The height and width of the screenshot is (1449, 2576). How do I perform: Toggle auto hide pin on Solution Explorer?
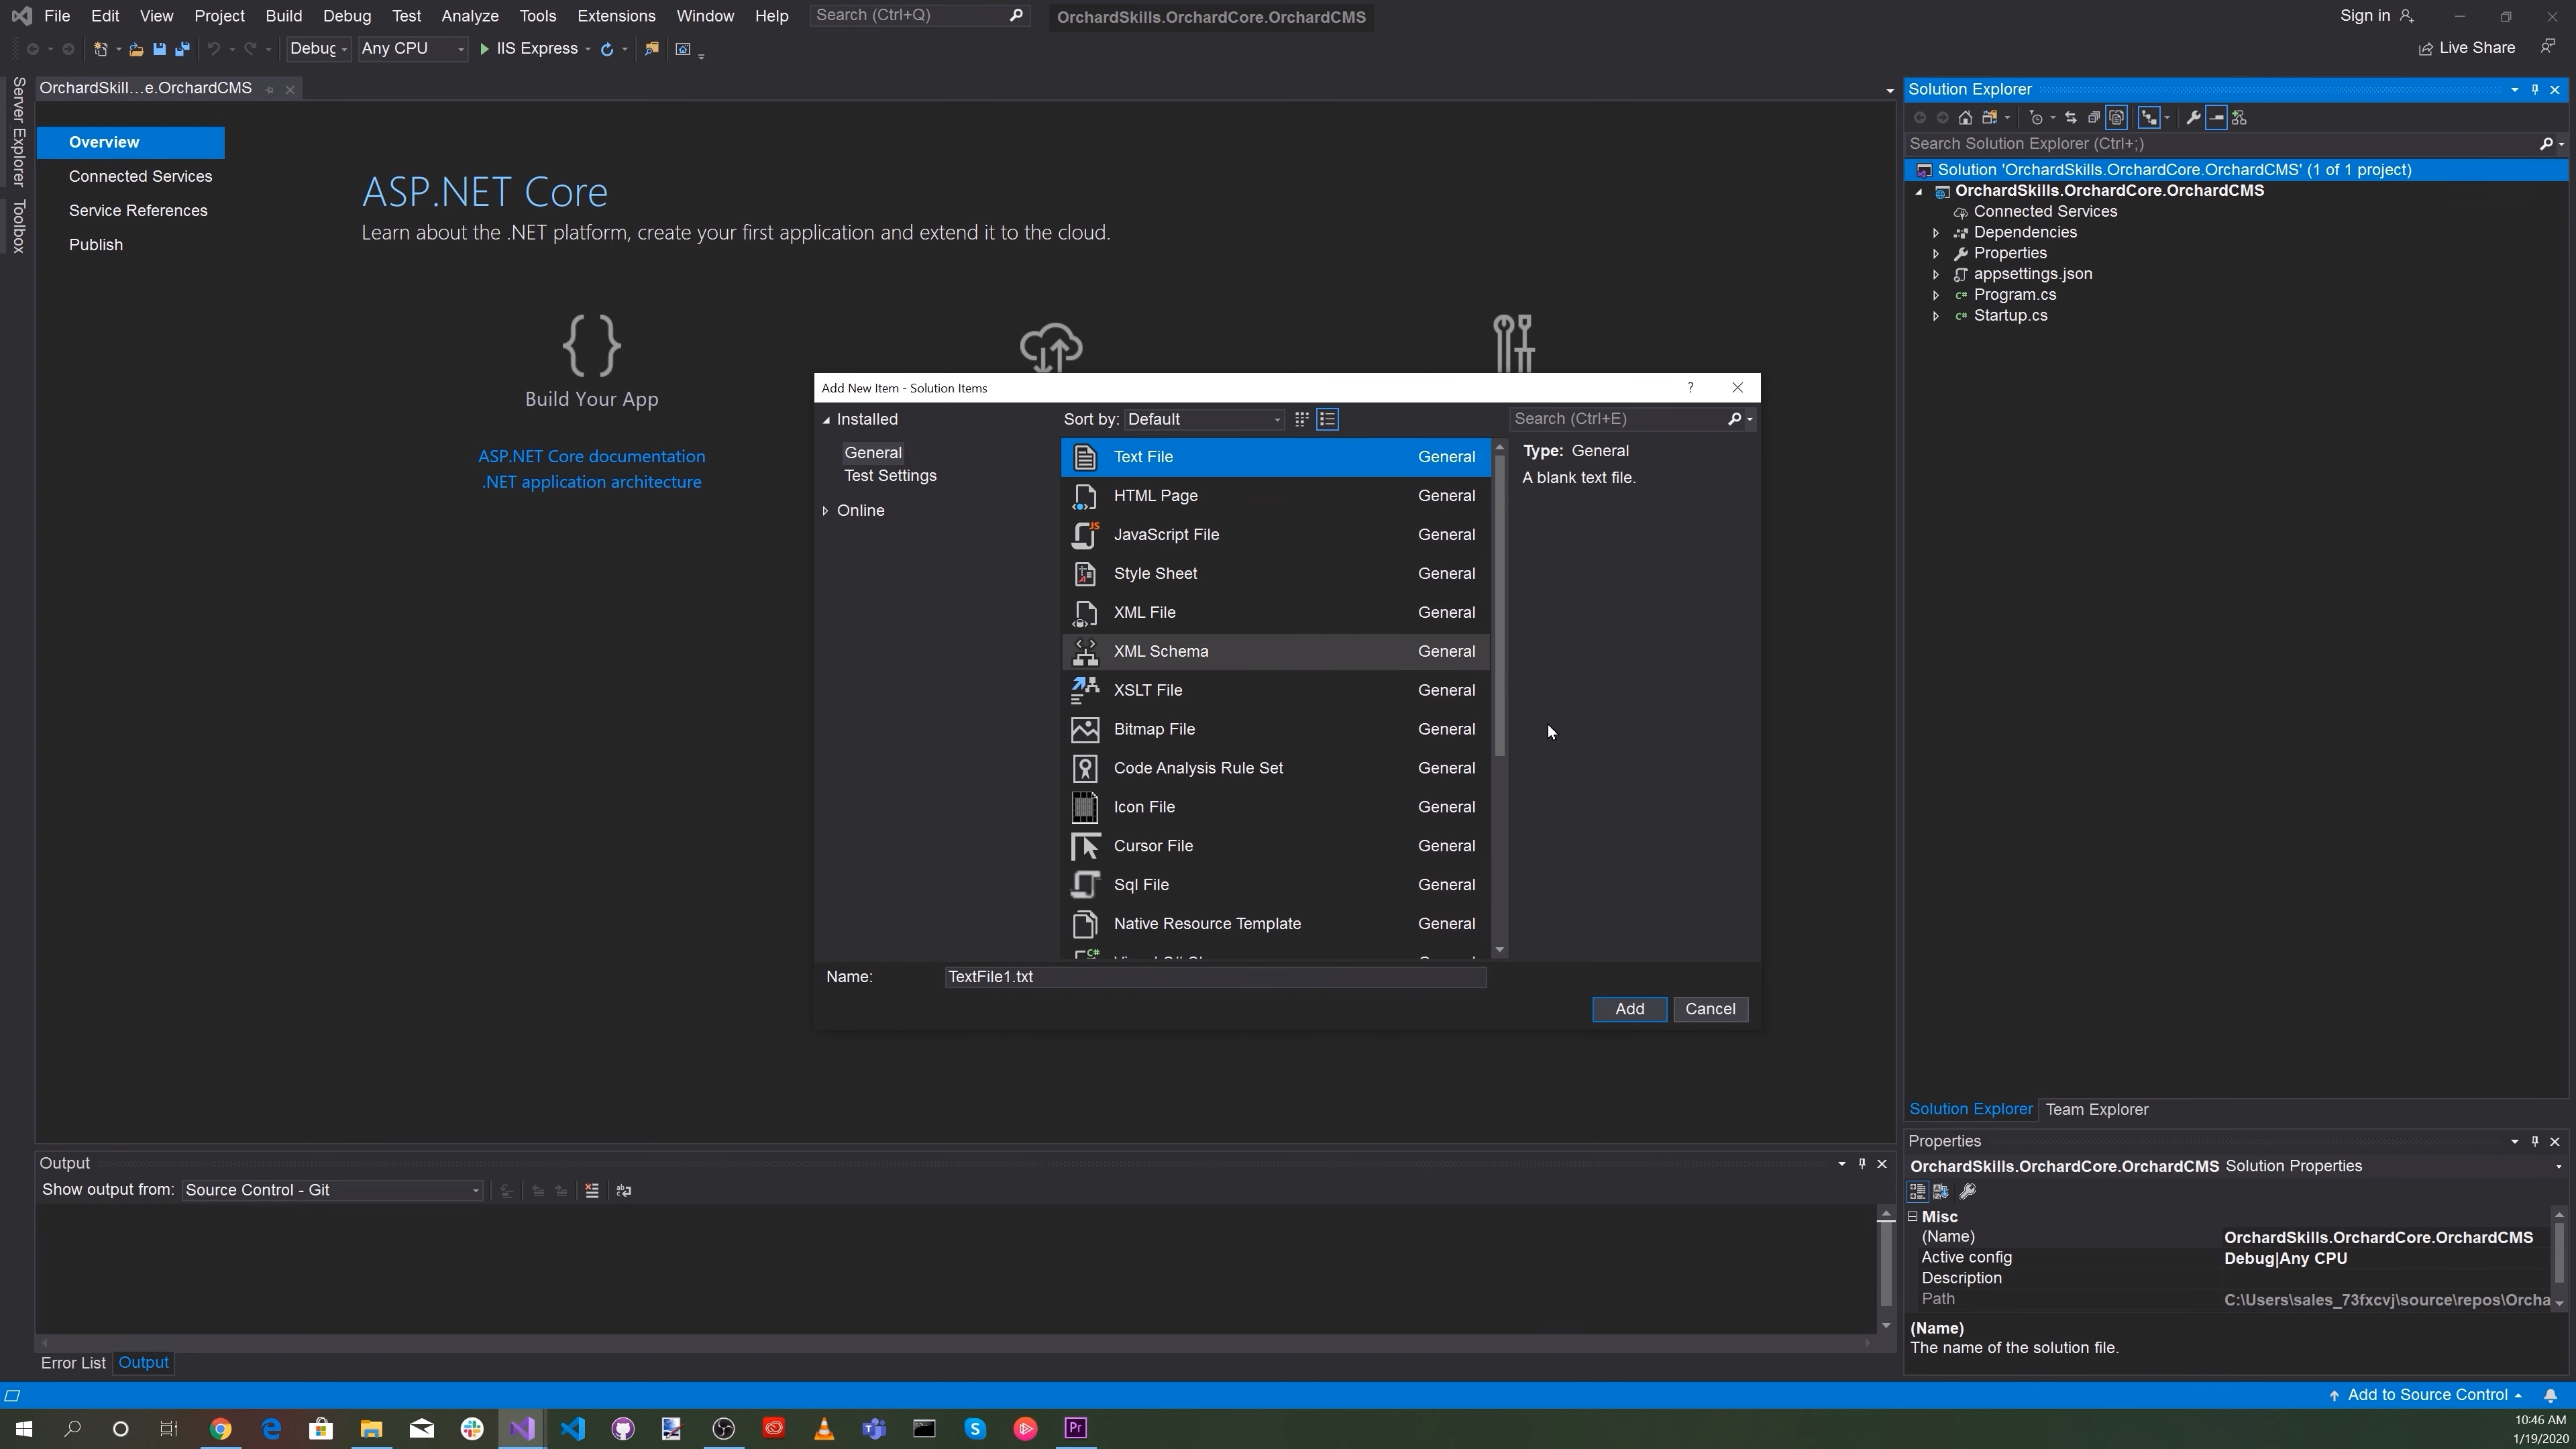click(2535, 90)
